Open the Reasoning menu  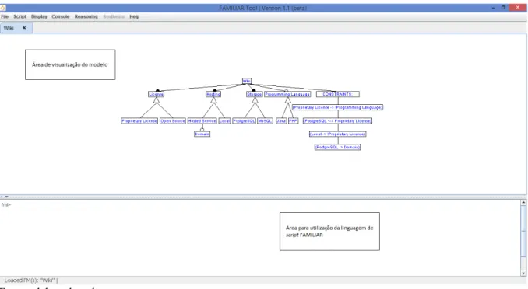[86, 16]
